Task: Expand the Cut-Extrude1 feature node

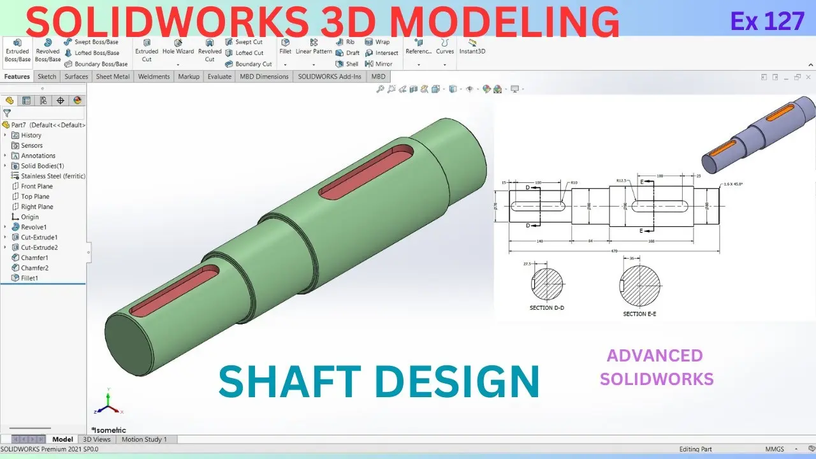Action: (6, 237)
